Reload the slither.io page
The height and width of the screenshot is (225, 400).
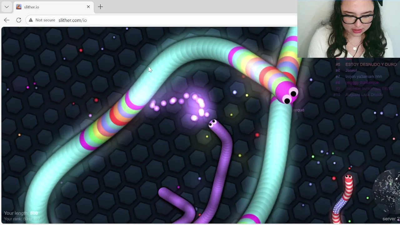coord(19,20)
